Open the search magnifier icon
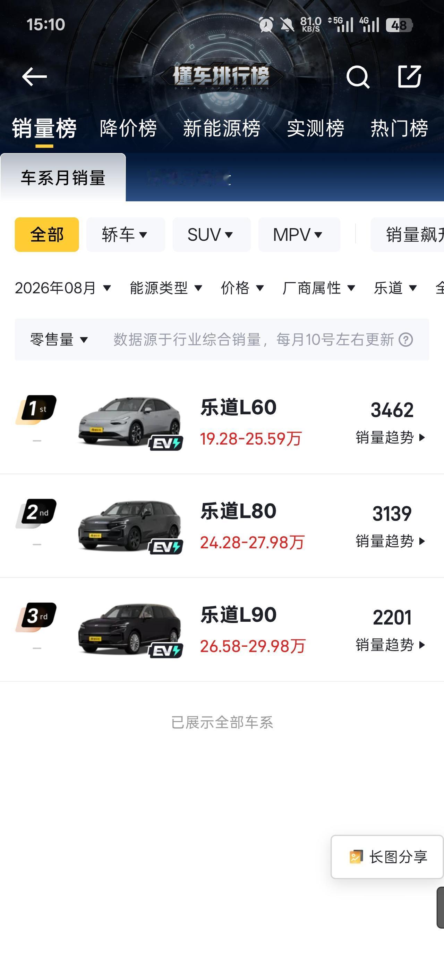The height and width of the screenshot is (978, 444). point(358,77)
